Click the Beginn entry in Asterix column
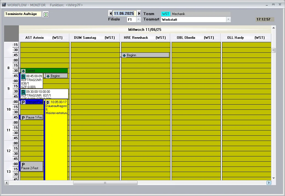Viewport: 285px width, 196px height. point(56,76)
